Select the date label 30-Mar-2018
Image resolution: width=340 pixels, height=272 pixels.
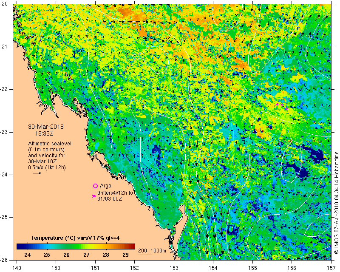pyautogui.click(x=46, y=127)
